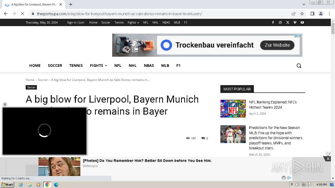Click the Home breadcrumb link
Viewport: 335px width, 188px height.
point(30,80)
